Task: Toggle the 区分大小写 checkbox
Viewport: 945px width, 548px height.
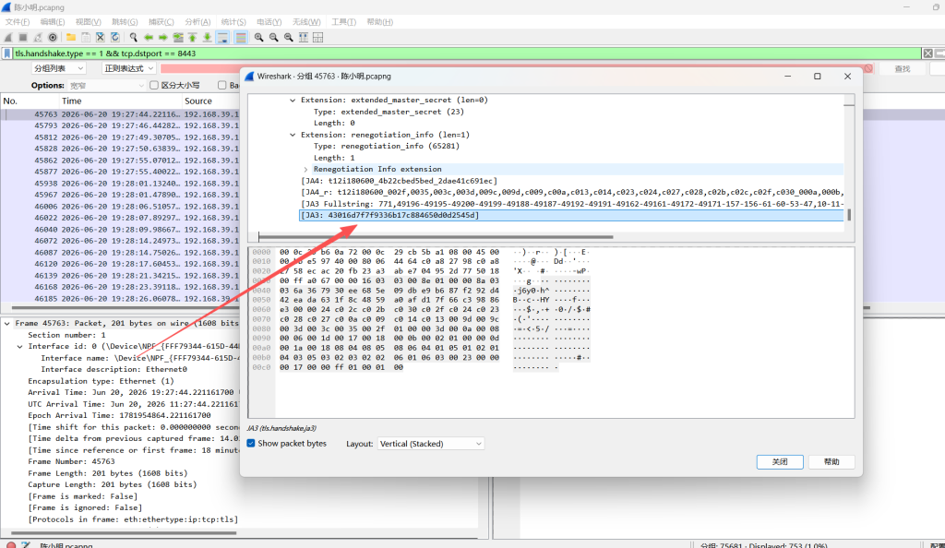Action: (154, 86)
